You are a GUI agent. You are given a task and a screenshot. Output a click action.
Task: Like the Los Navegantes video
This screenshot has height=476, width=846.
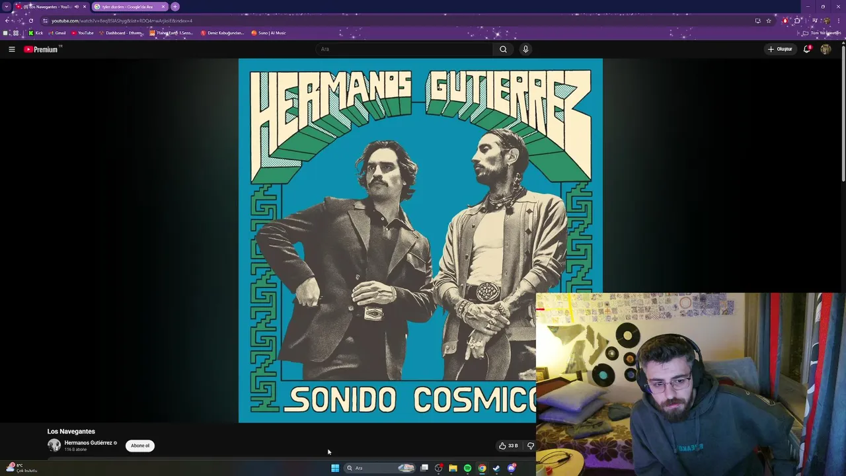pos(508,446)
